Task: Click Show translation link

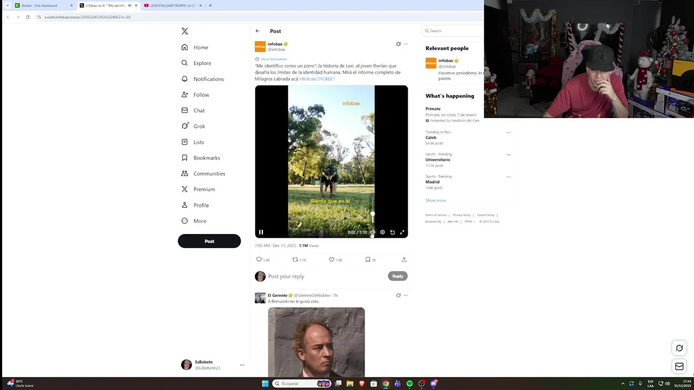Action: 274,59
